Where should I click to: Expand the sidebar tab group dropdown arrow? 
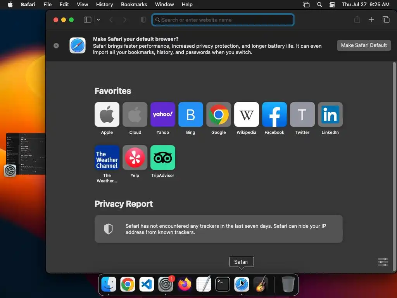coord(98,20)
